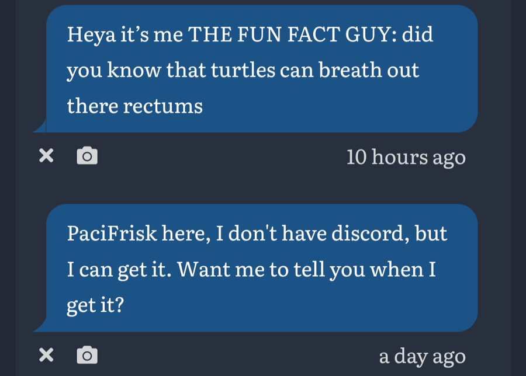This screenshot has width=526, height=376.
Task: Click "get it?" ending the second message
Action: (95, 305)
